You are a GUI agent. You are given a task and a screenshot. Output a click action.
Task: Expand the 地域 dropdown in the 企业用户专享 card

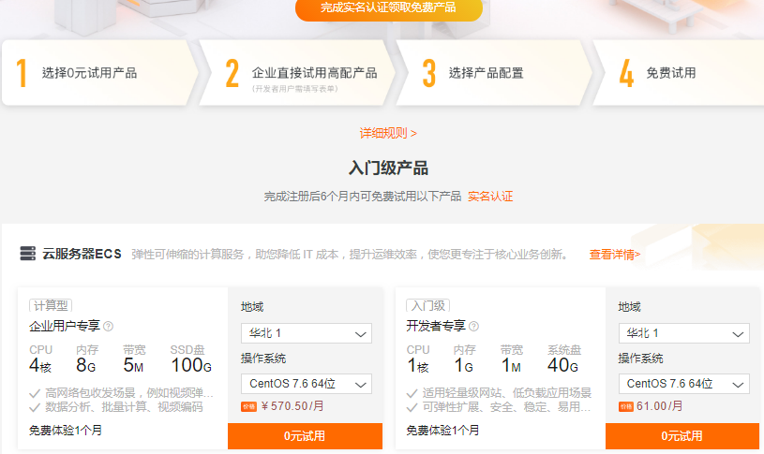pos(307,333)
